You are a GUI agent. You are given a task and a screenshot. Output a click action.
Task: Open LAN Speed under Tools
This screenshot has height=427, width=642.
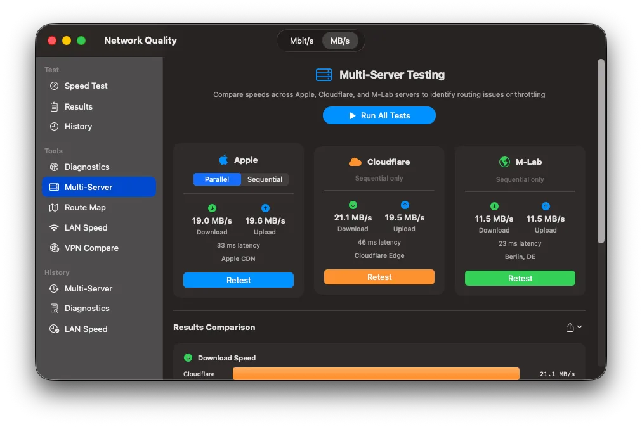pyautogui.click(x=99, y=228)
